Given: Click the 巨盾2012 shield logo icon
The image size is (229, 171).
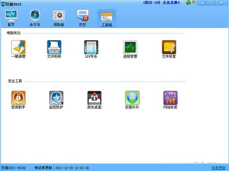Looking at the screenshot, I should tap(3, 4).
